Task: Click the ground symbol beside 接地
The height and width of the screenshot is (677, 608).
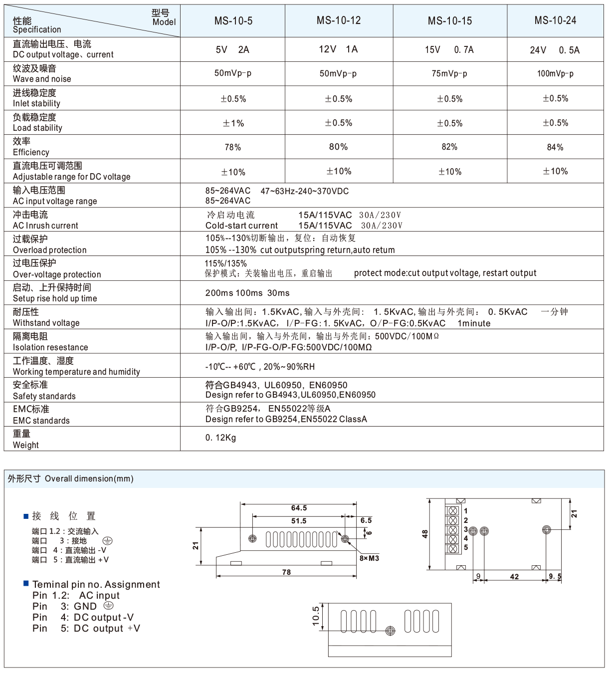Action: tap(107, 541)
